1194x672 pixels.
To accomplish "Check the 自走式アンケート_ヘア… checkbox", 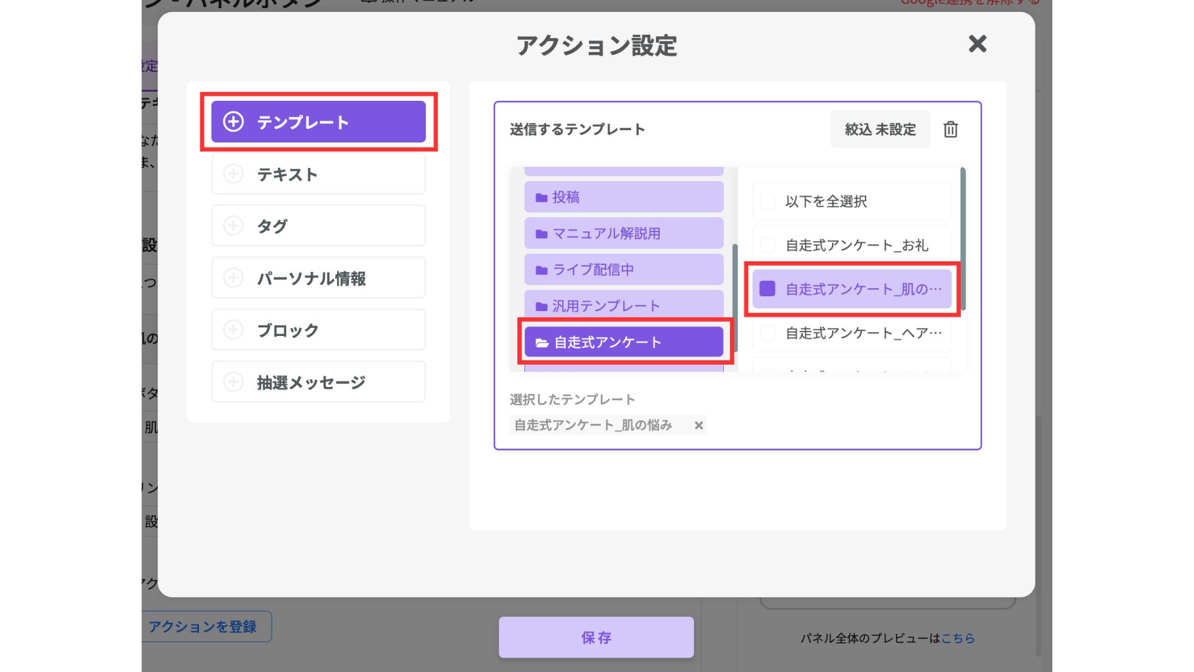I will 768,333.
